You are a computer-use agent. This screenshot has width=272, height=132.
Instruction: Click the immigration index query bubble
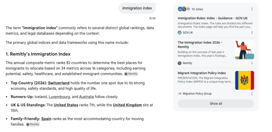click(x=137, y=8)
